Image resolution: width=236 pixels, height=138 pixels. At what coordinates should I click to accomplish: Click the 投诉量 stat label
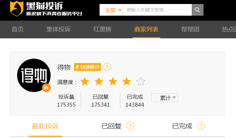(66, 97)
